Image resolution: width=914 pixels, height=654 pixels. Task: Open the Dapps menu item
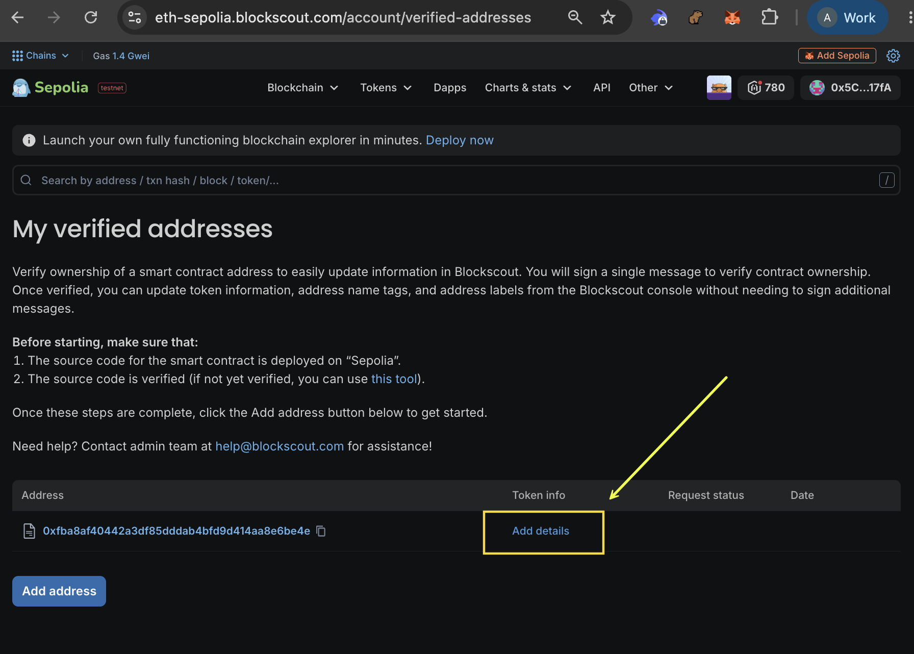click(x=450, y=88)
